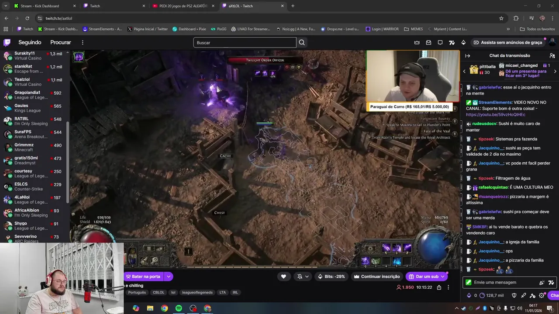
Task: Open Prime Loot crown icon
Action: pyautogui.click(x=417, y=42)
